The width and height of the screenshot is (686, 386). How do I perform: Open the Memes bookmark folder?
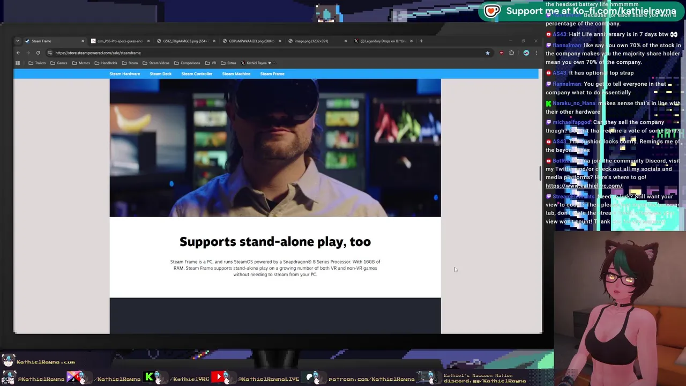80,63
